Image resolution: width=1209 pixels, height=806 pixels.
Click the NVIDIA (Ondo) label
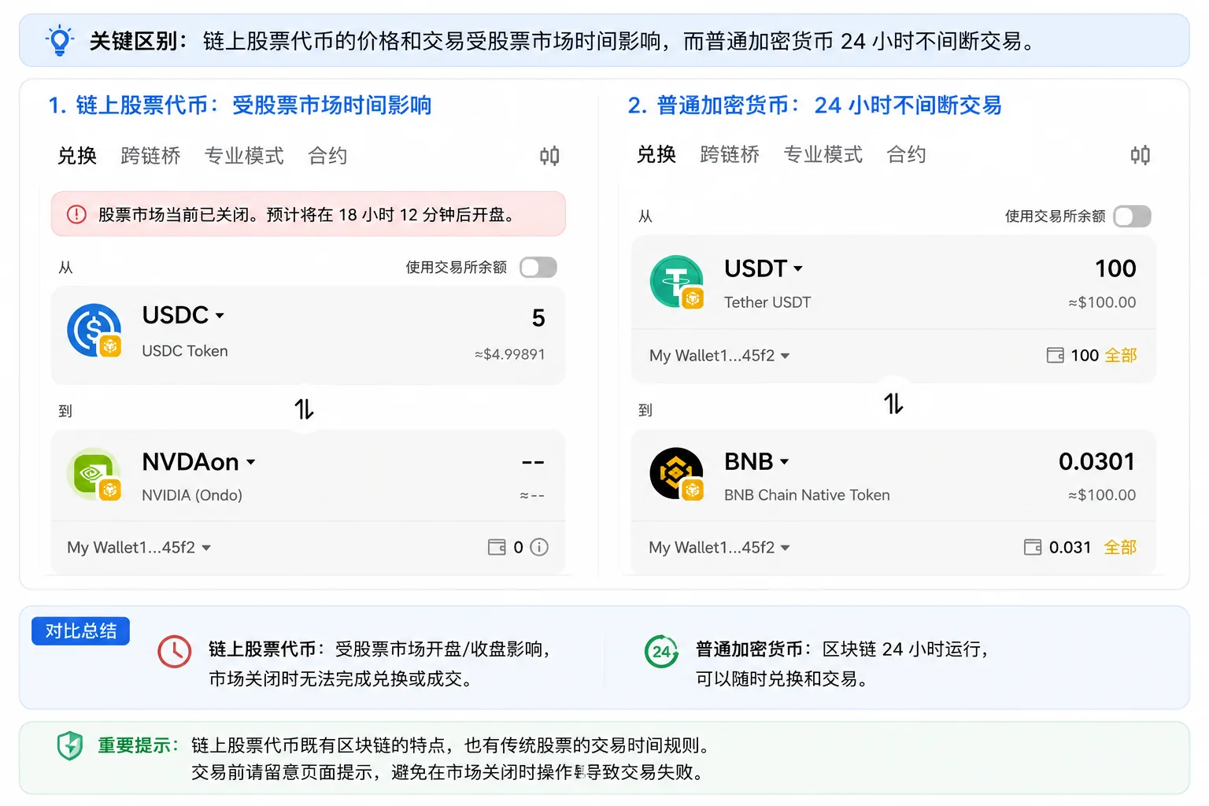coord(192,495)
